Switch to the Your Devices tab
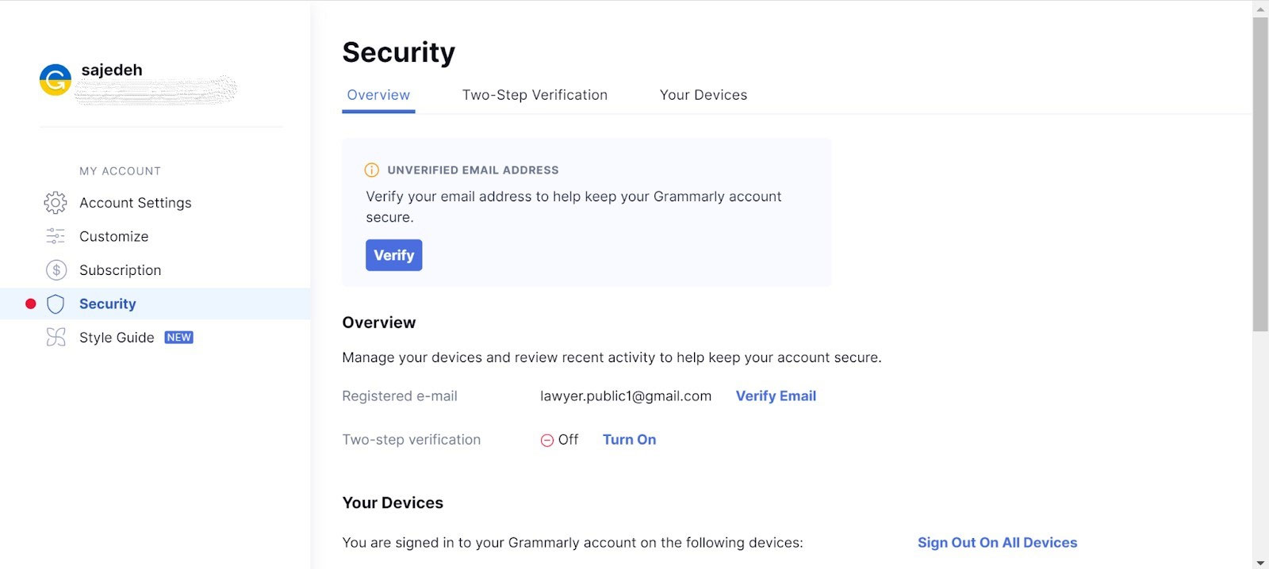This screenshot has width=1269, height=569. pos(704,95)
